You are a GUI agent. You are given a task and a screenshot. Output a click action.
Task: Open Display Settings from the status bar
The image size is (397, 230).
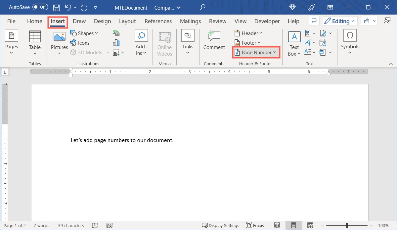221,225
